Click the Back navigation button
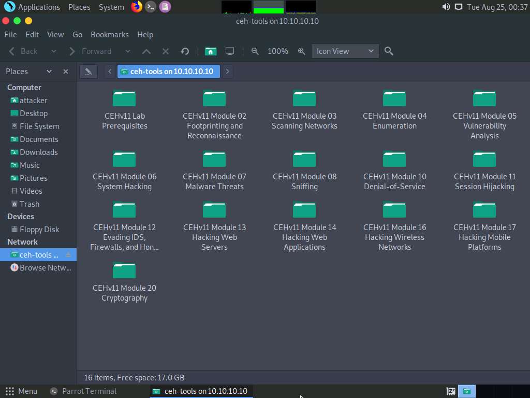Screen dimensions: 530x398 [23, 51]
